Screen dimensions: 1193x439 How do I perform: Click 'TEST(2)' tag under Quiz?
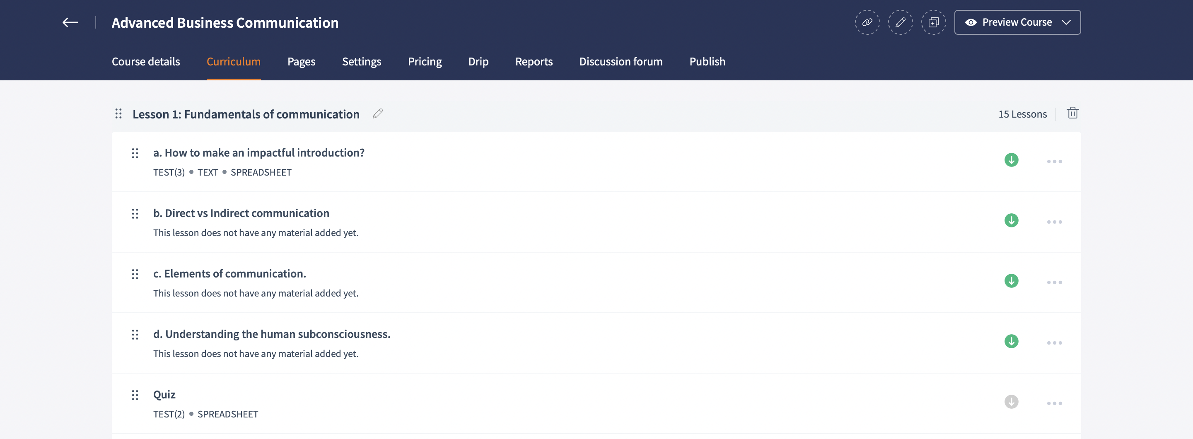click(169, 414)
